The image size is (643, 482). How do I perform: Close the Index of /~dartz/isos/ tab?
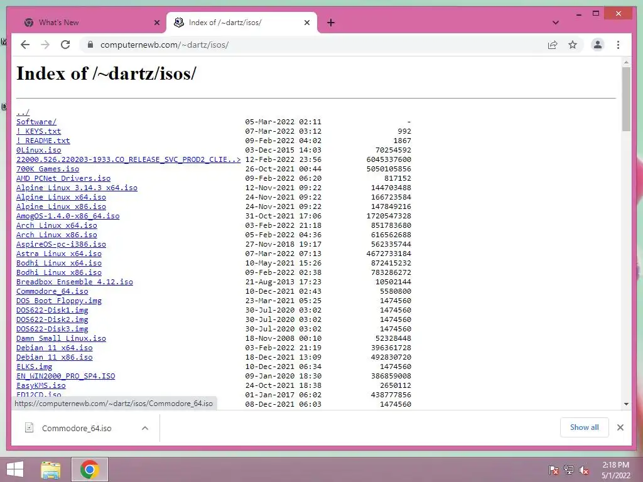[306, 23]
